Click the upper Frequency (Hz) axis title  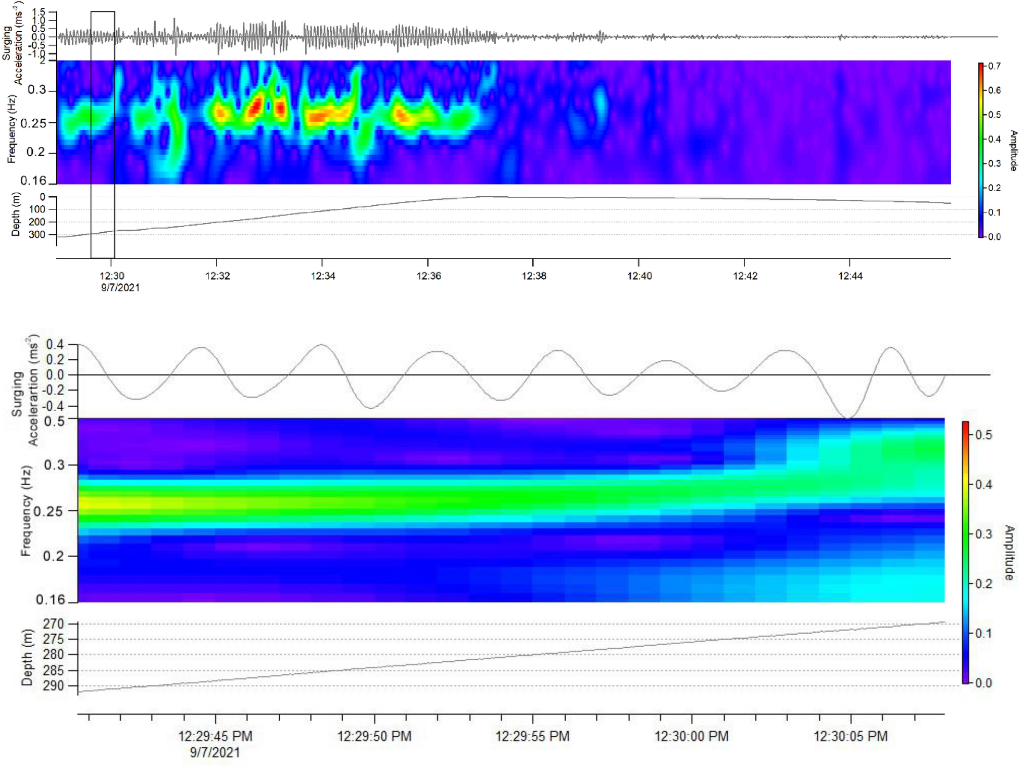click(x=11, y=129)
